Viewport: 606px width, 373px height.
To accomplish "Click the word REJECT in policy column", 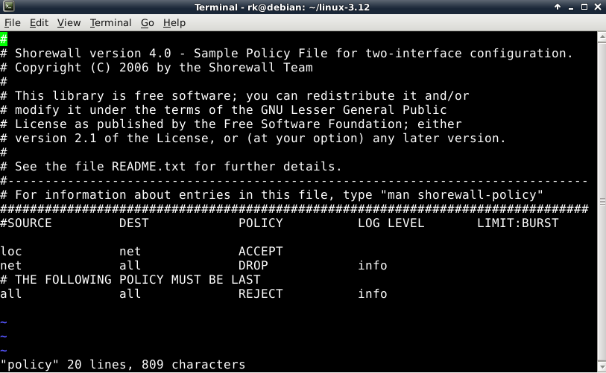I will click(x=260, y=294).
